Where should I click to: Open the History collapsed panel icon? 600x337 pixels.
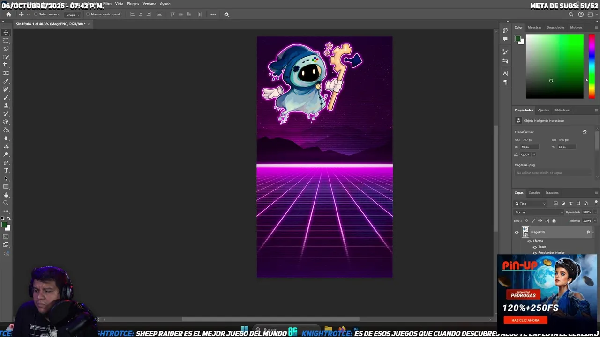[x=505, y=30]
